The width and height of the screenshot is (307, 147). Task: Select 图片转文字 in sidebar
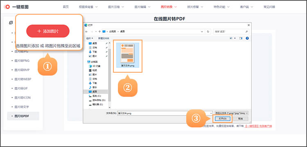(22, 107)
